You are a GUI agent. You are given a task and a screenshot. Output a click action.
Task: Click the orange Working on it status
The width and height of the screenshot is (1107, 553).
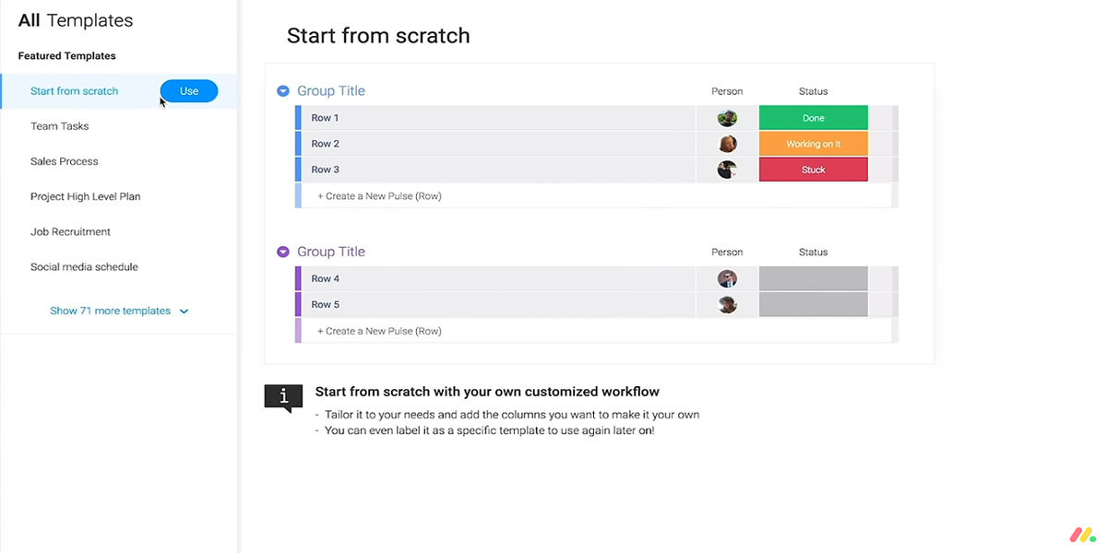813,144
